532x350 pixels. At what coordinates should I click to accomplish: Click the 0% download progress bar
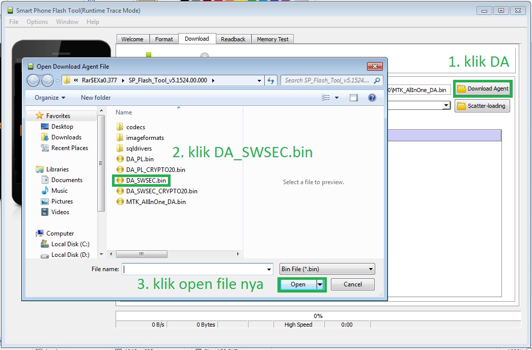point(318,316)
